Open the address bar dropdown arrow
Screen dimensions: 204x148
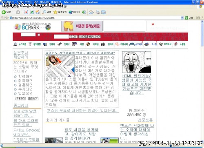pos(182,18)
